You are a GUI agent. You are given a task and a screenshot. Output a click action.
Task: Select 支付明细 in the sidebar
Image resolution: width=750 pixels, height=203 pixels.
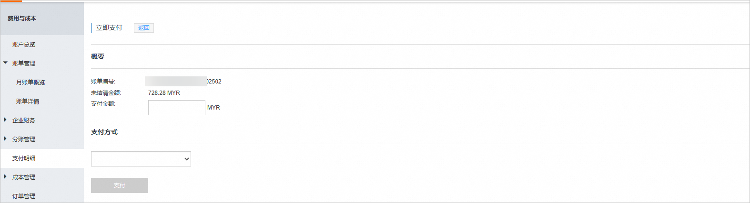[x=24, y=158]
